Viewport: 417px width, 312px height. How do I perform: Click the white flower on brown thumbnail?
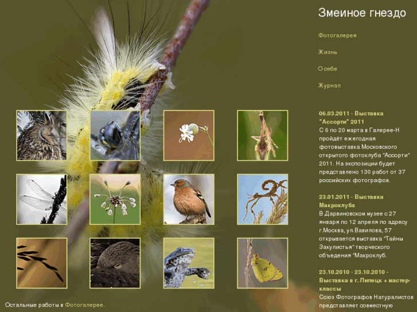coord(189,136)
